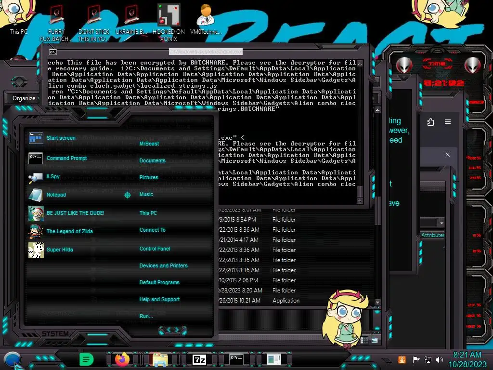Open Notepad from start menu

coord(47,195)
